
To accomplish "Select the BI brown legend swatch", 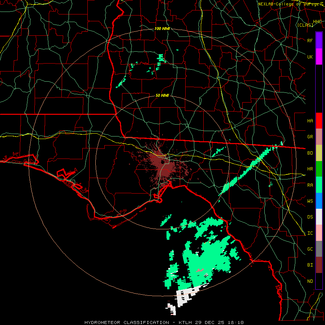I will click(319, 265).
